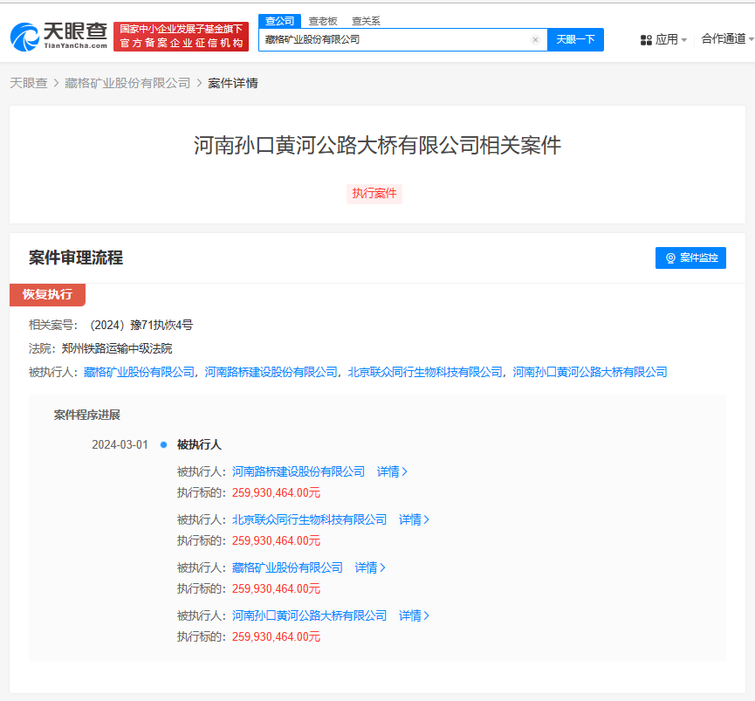Image resolution: width=755 pixels, height=701 pixels.
Task: Open the 应用 dropdown arrow
Action: pos(684,39)
